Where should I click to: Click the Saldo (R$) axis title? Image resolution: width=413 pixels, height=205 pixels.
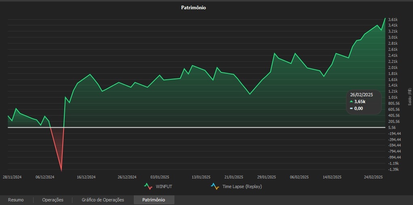pos(409,97)
